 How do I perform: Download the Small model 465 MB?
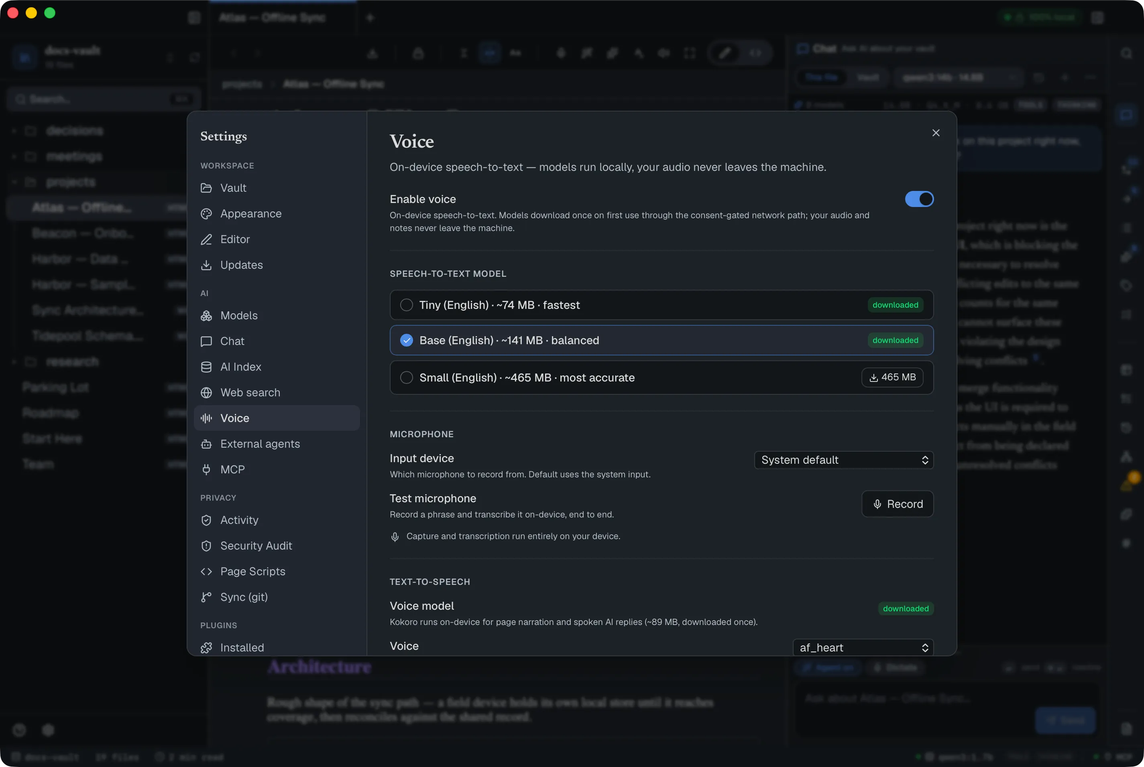[x=892, y=377]
